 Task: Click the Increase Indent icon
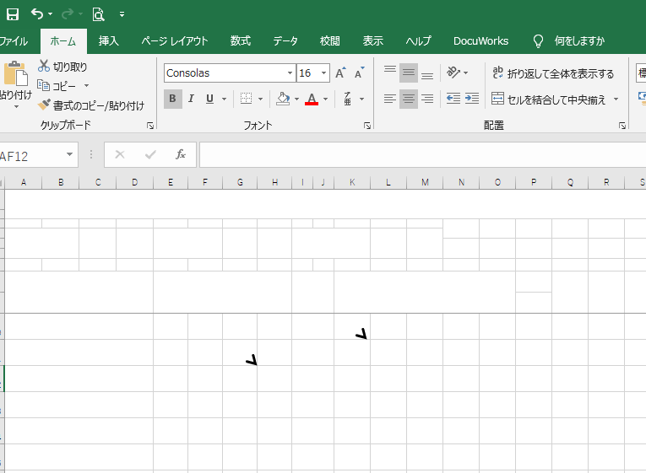(x=471, y=99)
